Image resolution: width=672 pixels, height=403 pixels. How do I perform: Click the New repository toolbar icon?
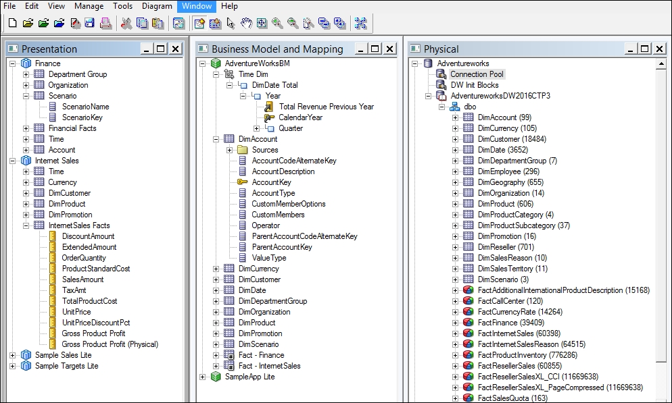click(12, 23)
